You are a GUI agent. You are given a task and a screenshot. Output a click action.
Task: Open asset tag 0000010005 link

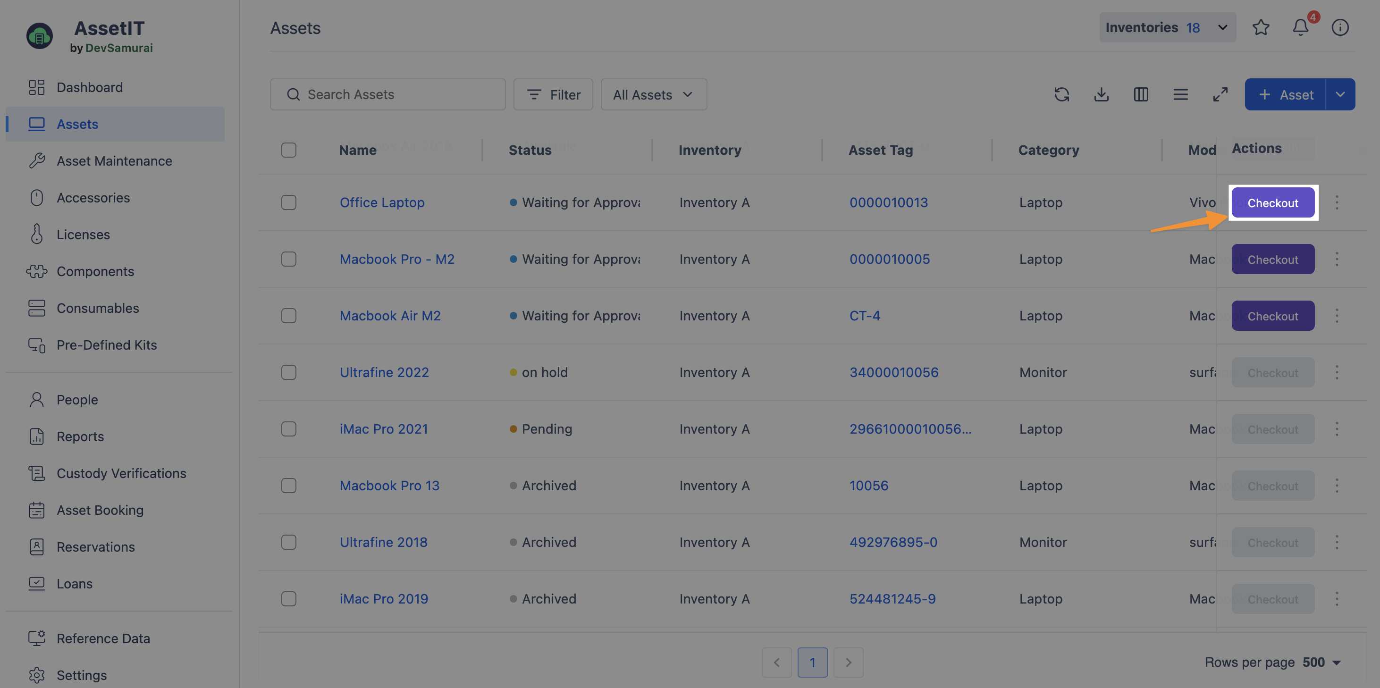coord(889,260)
